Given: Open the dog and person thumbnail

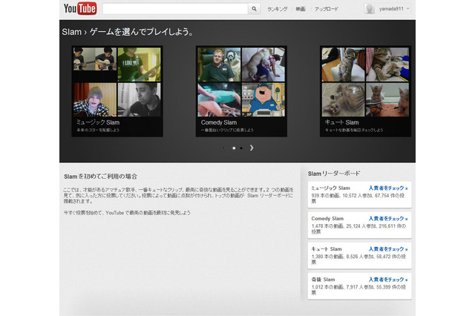Looking at the screenshot, I should pyautogui.click(x=263, y=65).
